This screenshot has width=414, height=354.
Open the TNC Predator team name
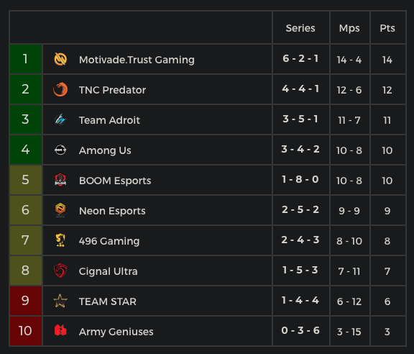click(x=112, y=90)
